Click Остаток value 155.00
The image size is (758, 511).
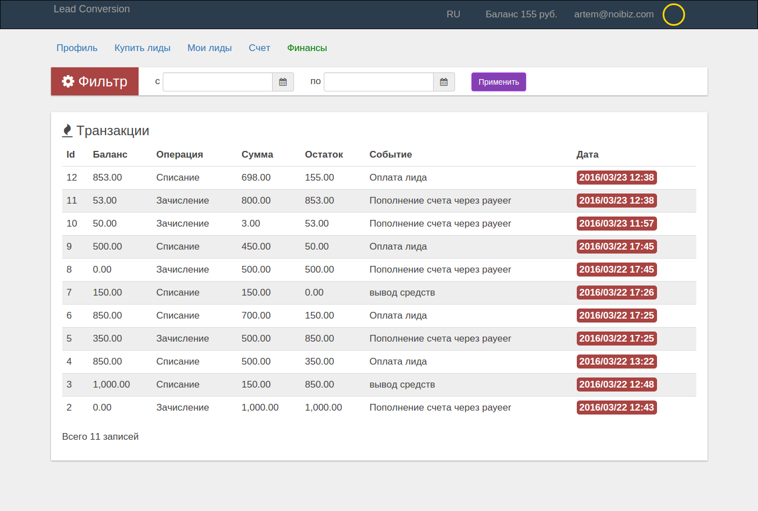(x=319, y=178)
